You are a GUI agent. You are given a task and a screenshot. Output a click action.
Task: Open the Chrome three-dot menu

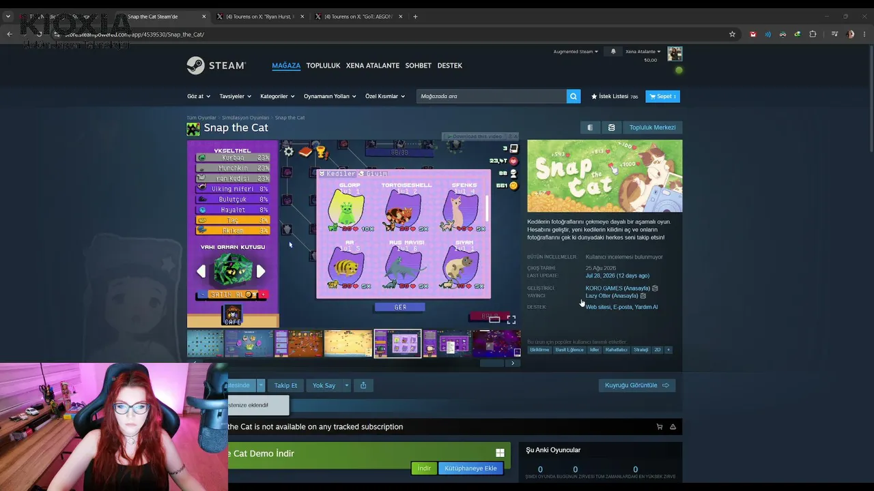864,34
